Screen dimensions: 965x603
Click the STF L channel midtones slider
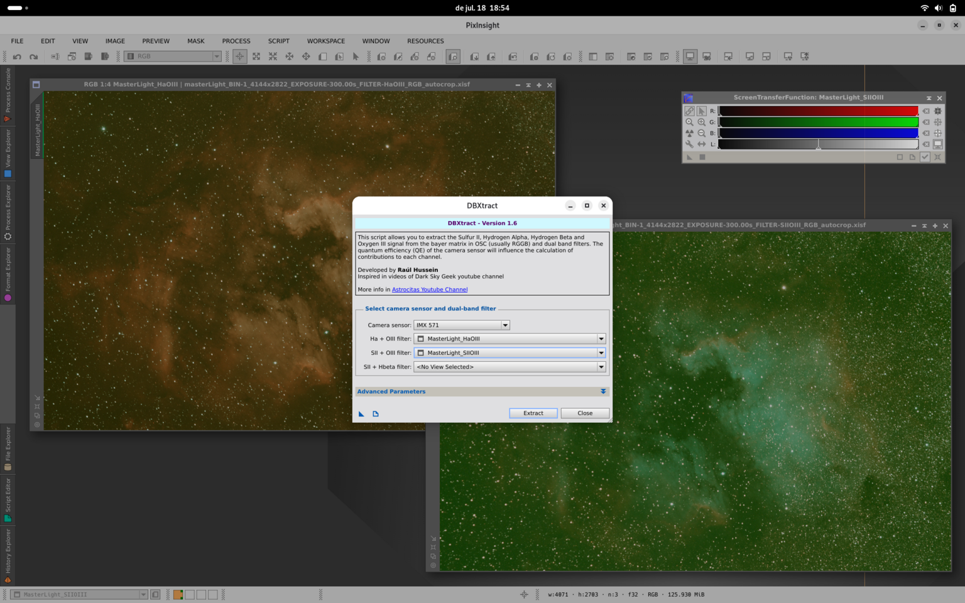click(818, 146)
